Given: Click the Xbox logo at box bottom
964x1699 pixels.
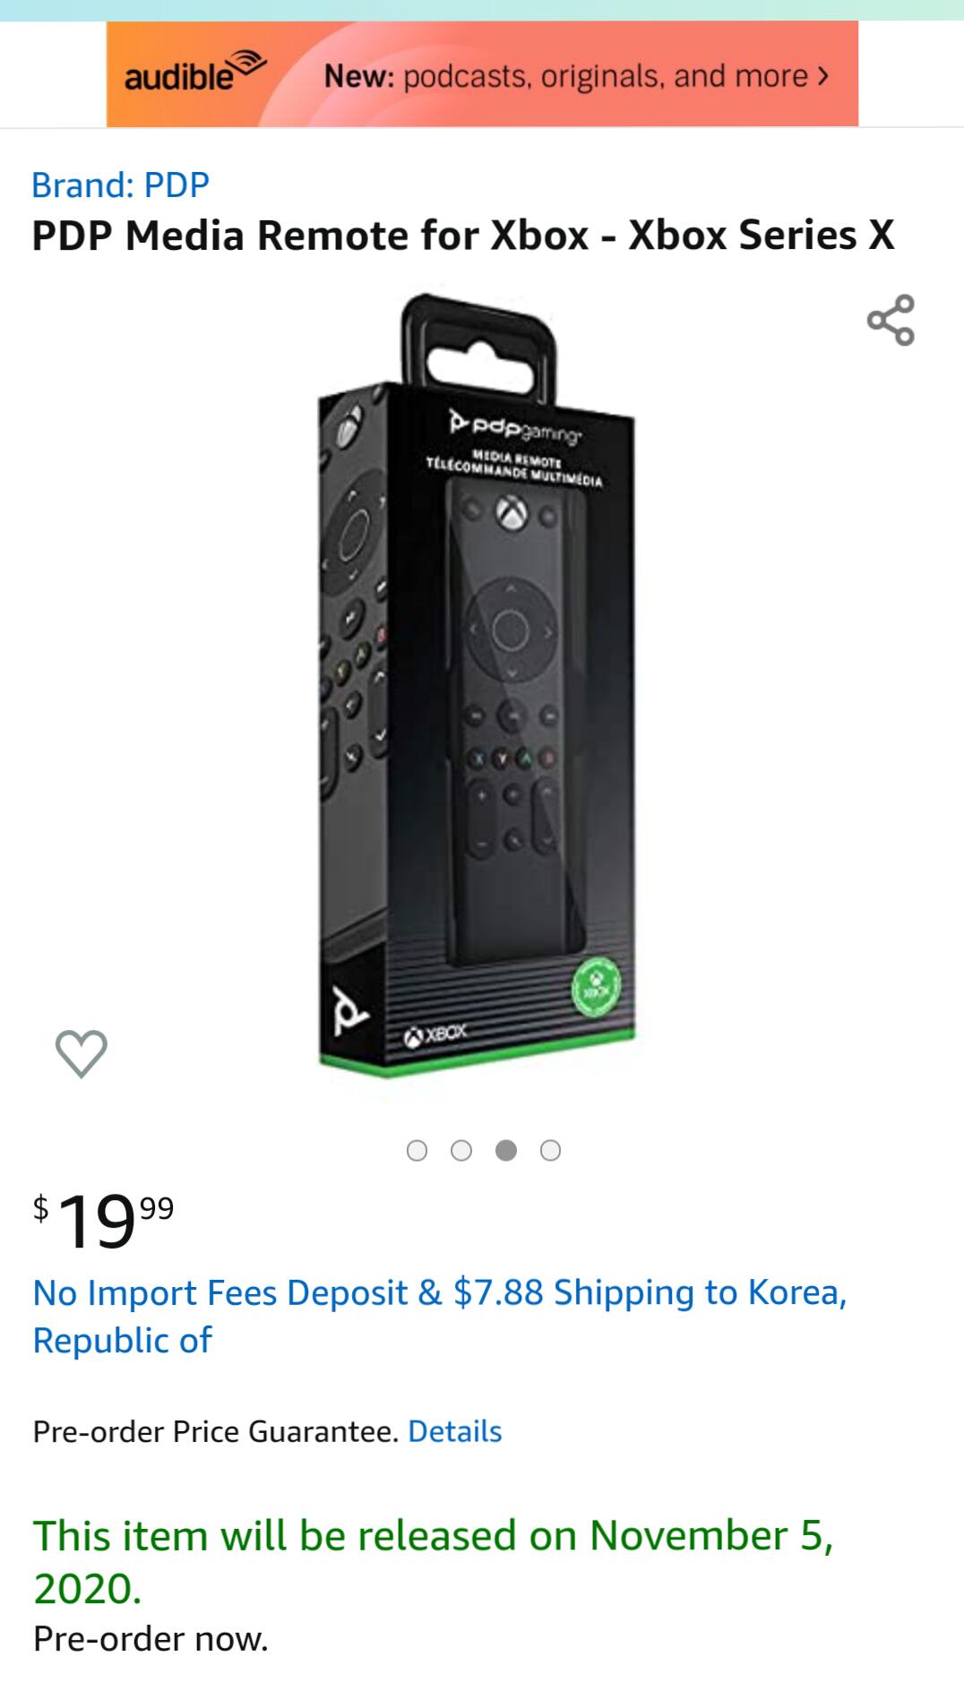Looking at the screenshot, I should coord(435,1034).
